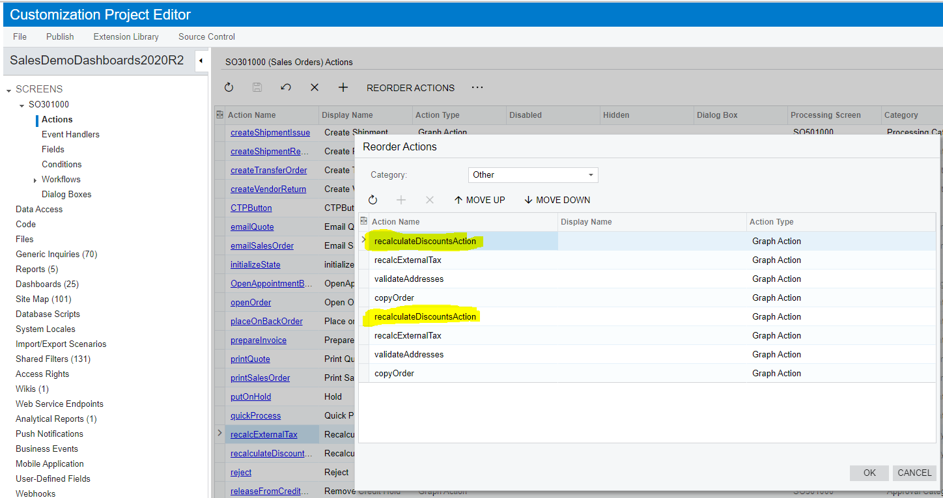Confirm reorder with OK button
This screenshot has height=498, width=943.
869,473
